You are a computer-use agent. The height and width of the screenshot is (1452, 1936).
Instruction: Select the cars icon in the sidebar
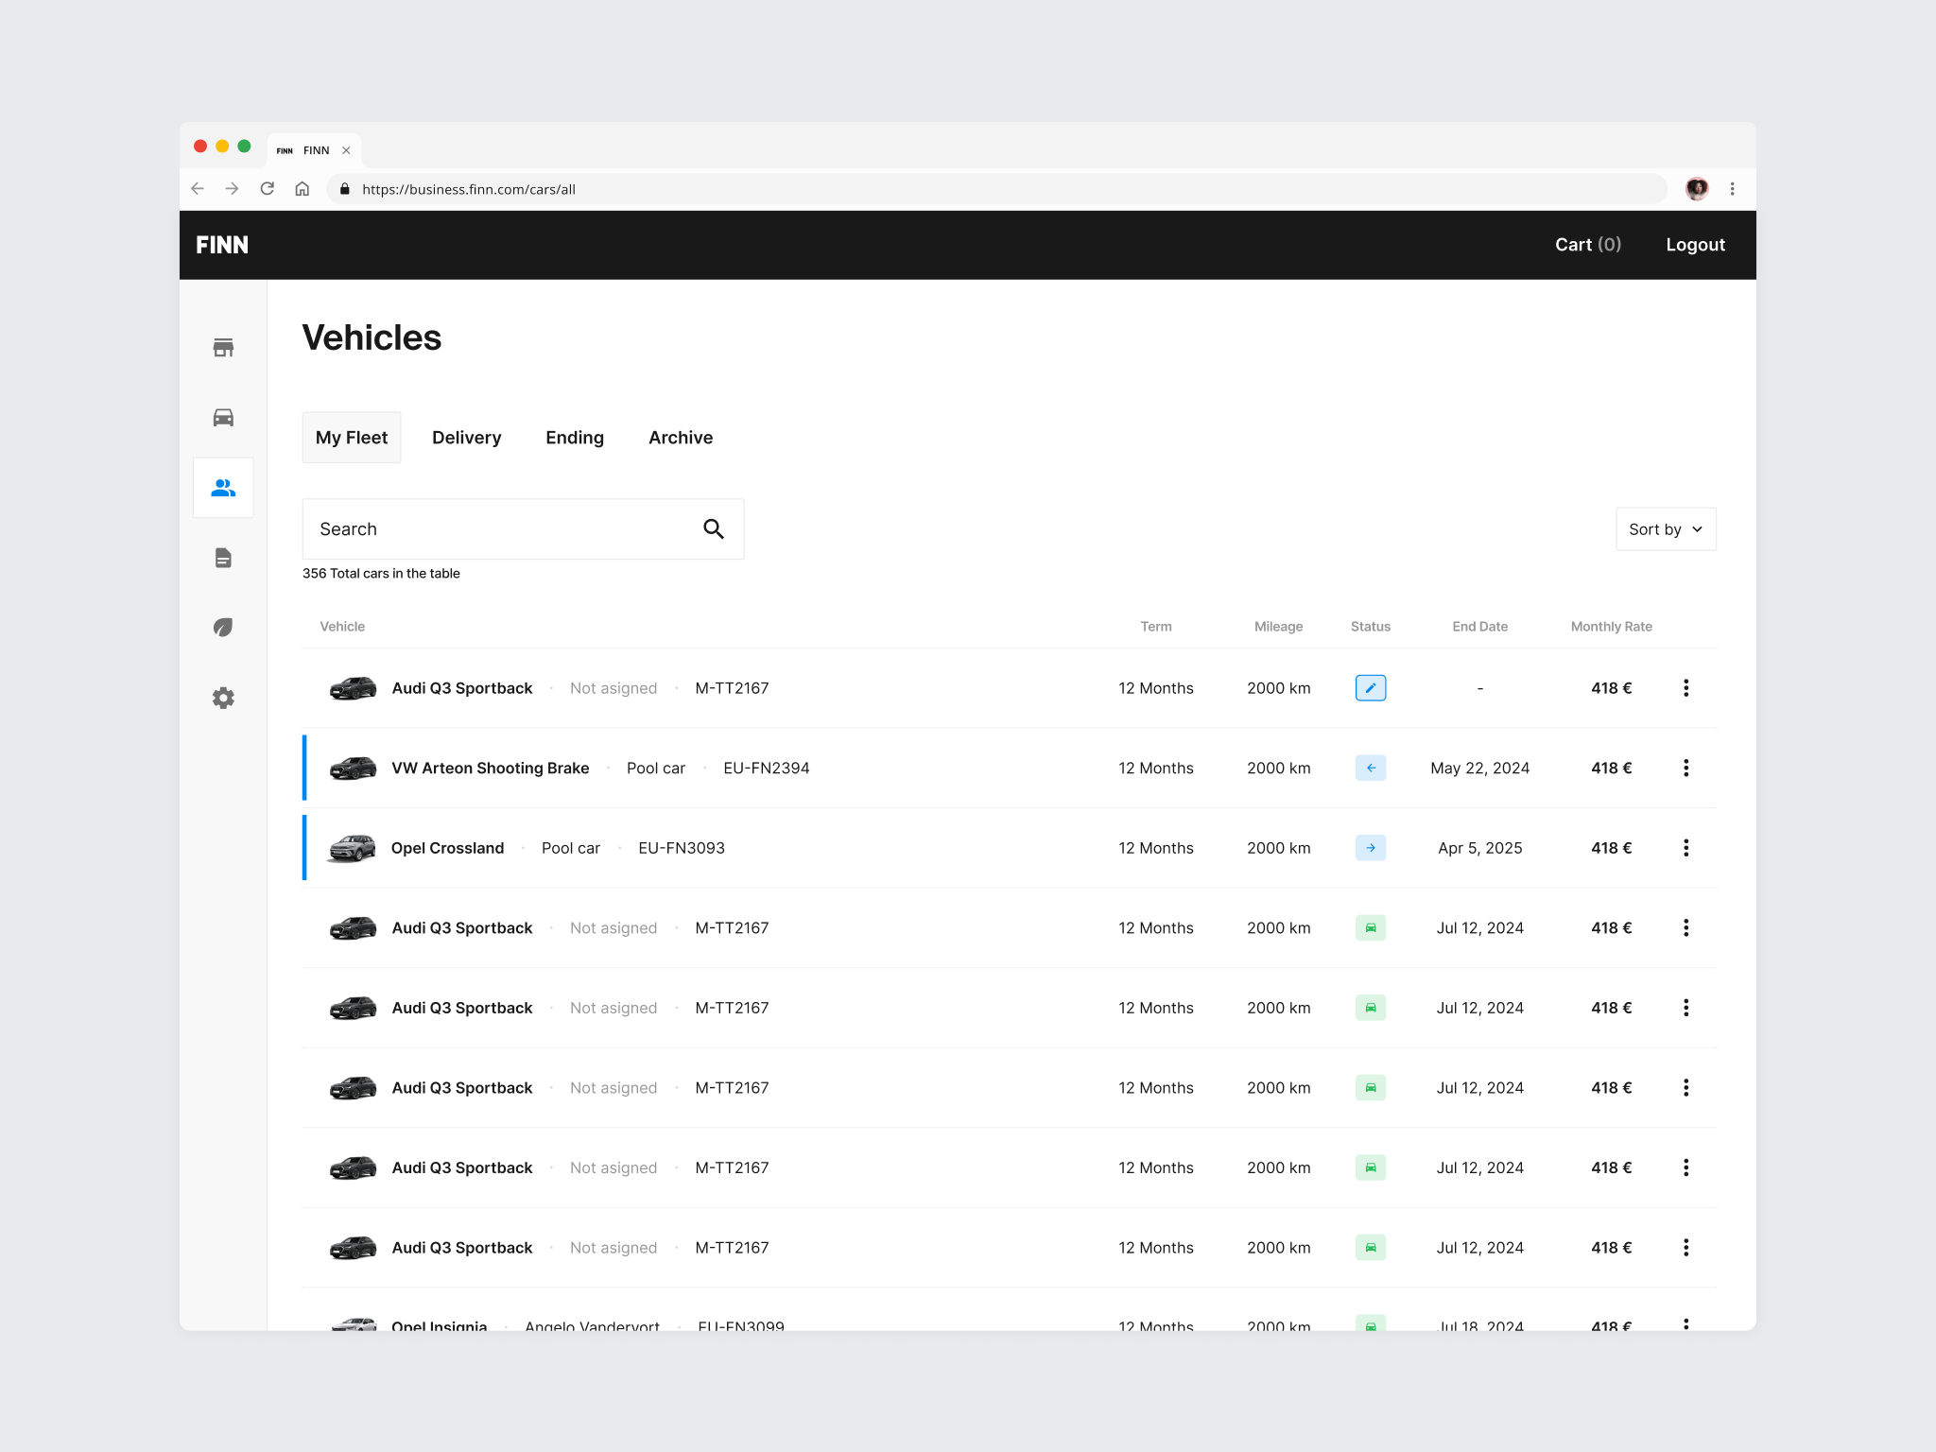click(x=223, y=417)
